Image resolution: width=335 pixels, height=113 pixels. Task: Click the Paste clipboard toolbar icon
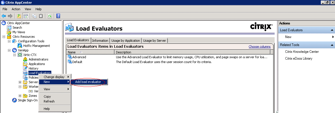[41, 16]
